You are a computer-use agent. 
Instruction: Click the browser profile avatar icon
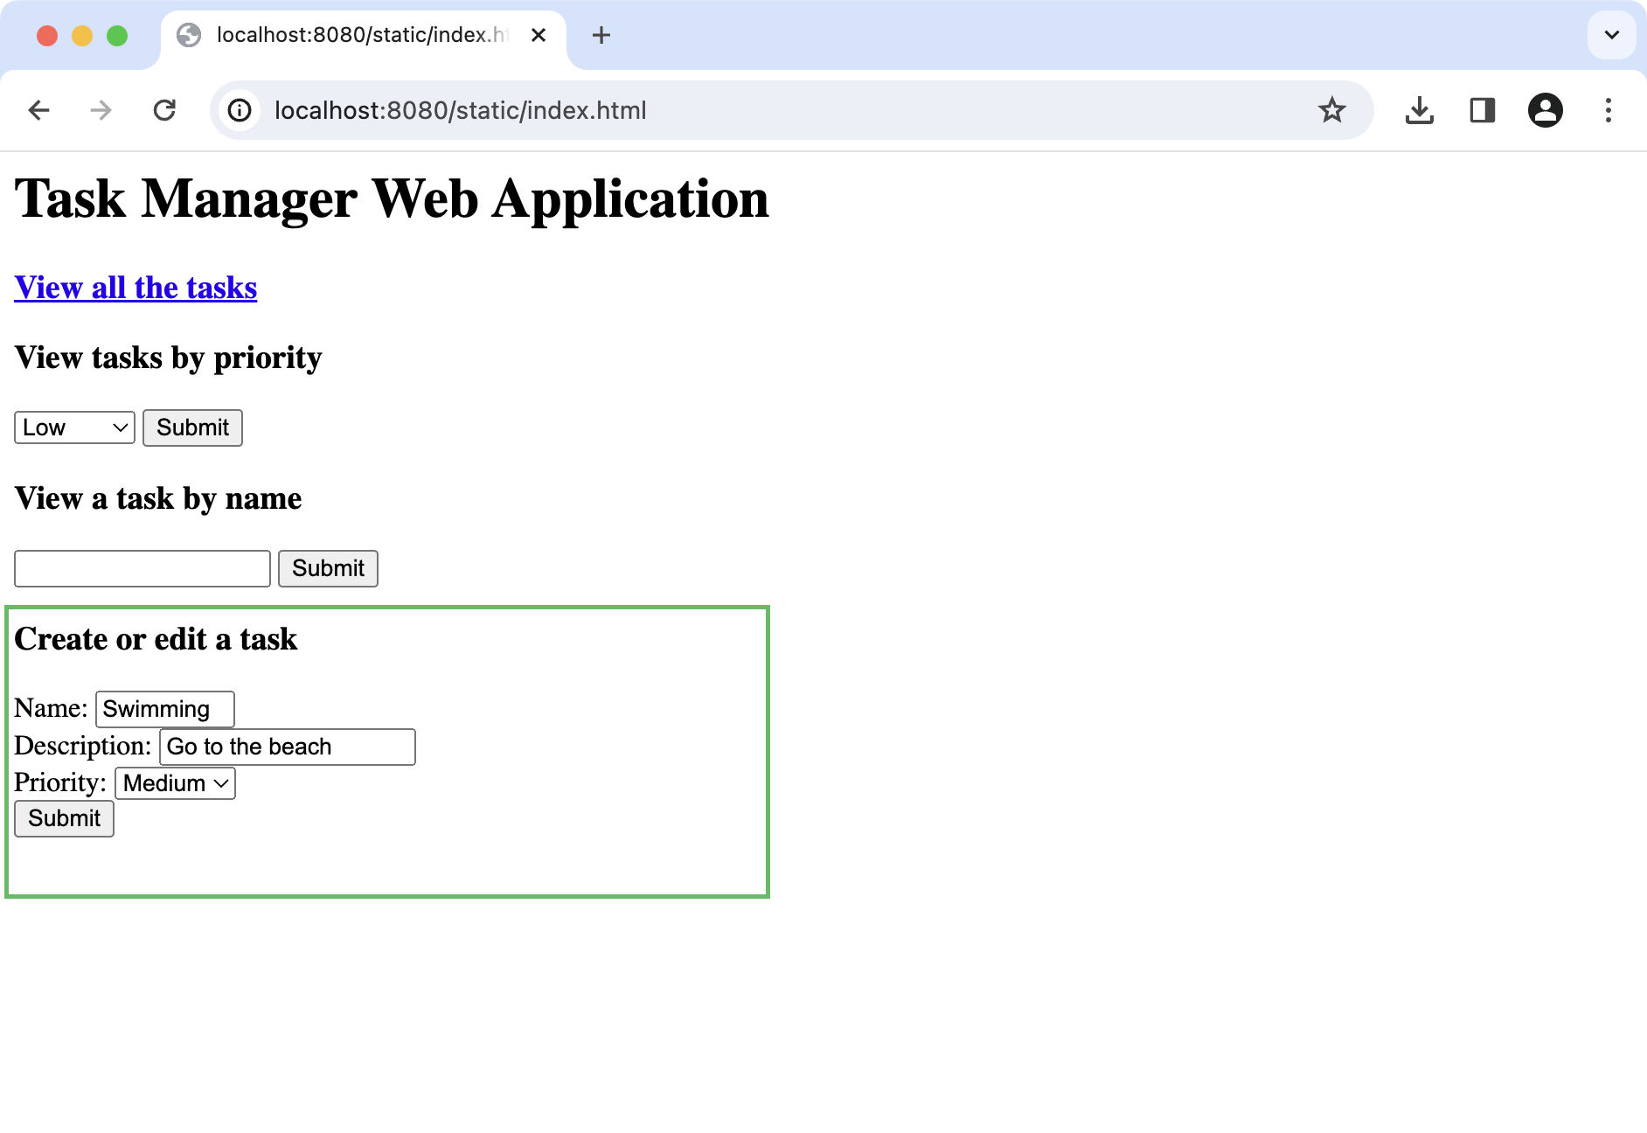tap(1546, 110)
